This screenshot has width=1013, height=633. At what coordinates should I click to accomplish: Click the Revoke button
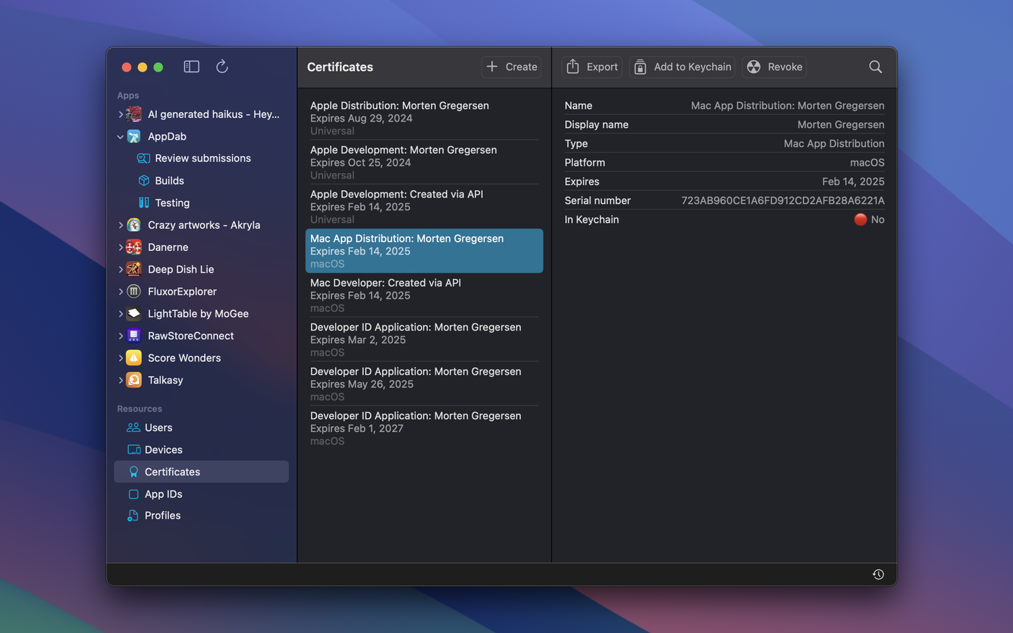click(x=774, y=67)
